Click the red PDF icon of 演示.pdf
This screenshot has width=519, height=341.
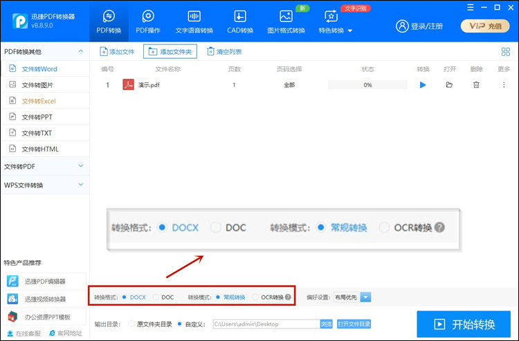[x=128, y=84]
